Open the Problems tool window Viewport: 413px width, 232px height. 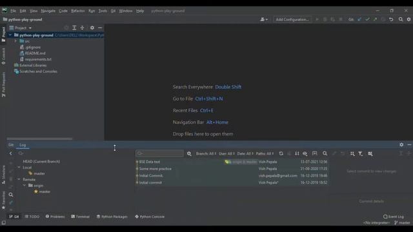[x=55, y=217]
